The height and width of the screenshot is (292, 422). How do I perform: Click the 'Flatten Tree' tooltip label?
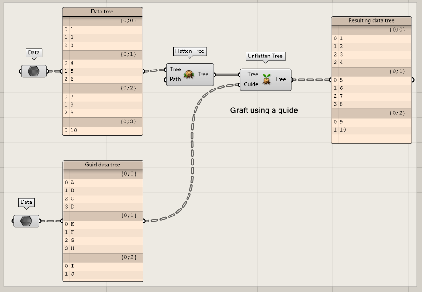(189, 51)
